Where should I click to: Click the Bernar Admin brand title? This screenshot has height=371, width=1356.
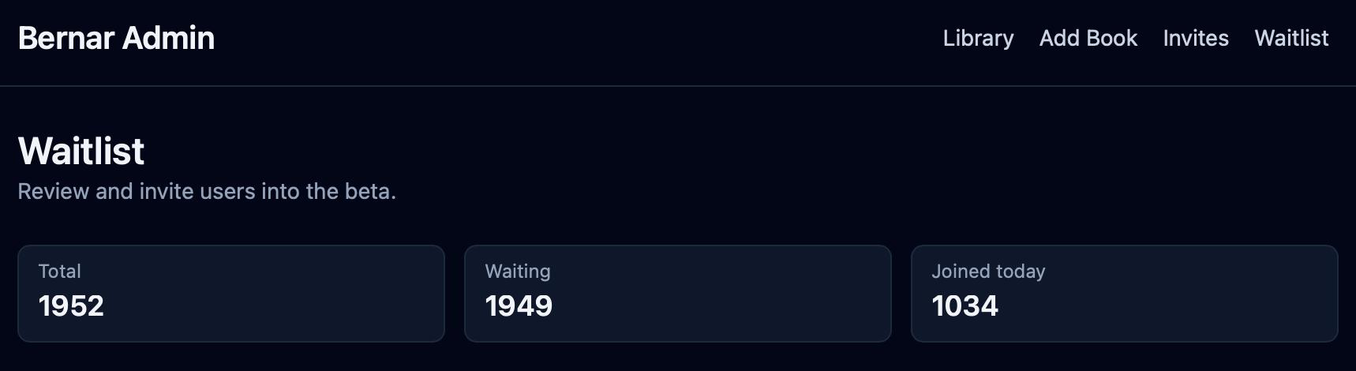(116, 38)
